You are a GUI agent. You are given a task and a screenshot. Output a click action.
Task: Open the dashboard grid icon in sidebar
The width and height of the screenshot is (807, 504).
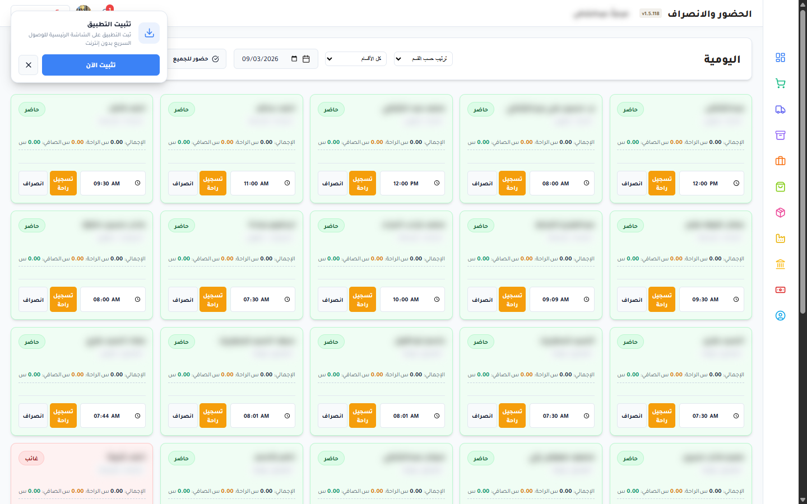click(x=780, y=58)
